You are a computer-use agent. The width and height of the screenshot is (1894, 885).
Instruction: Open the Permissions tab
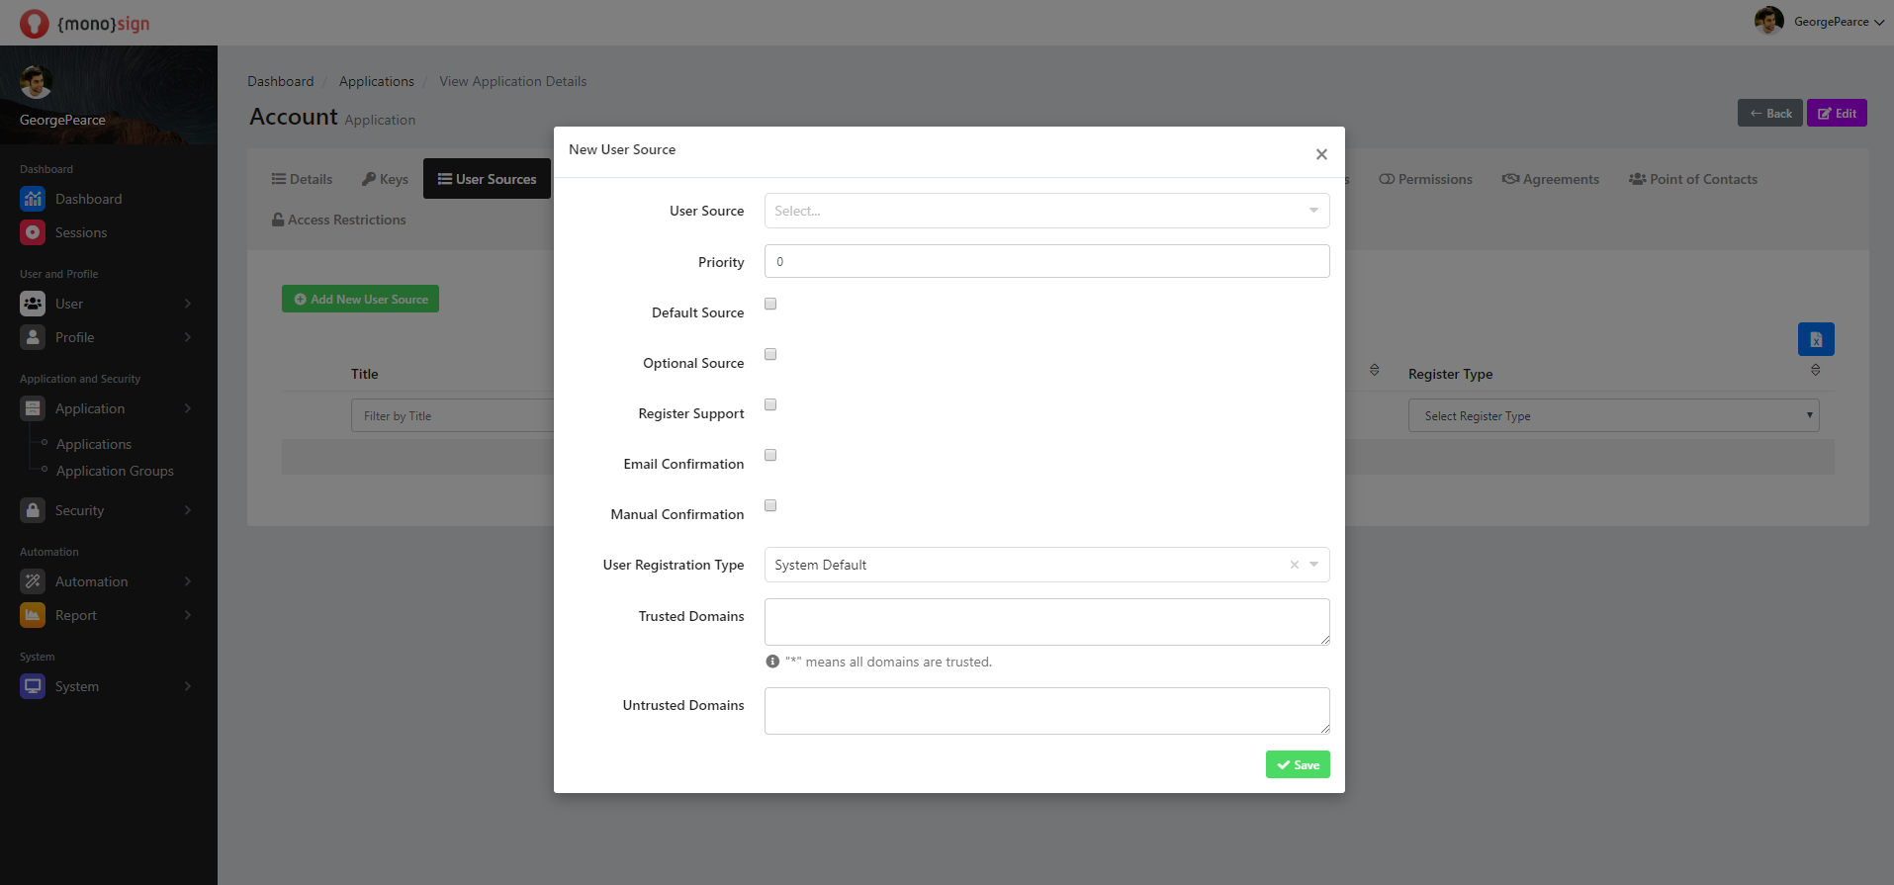(1425, 179)
